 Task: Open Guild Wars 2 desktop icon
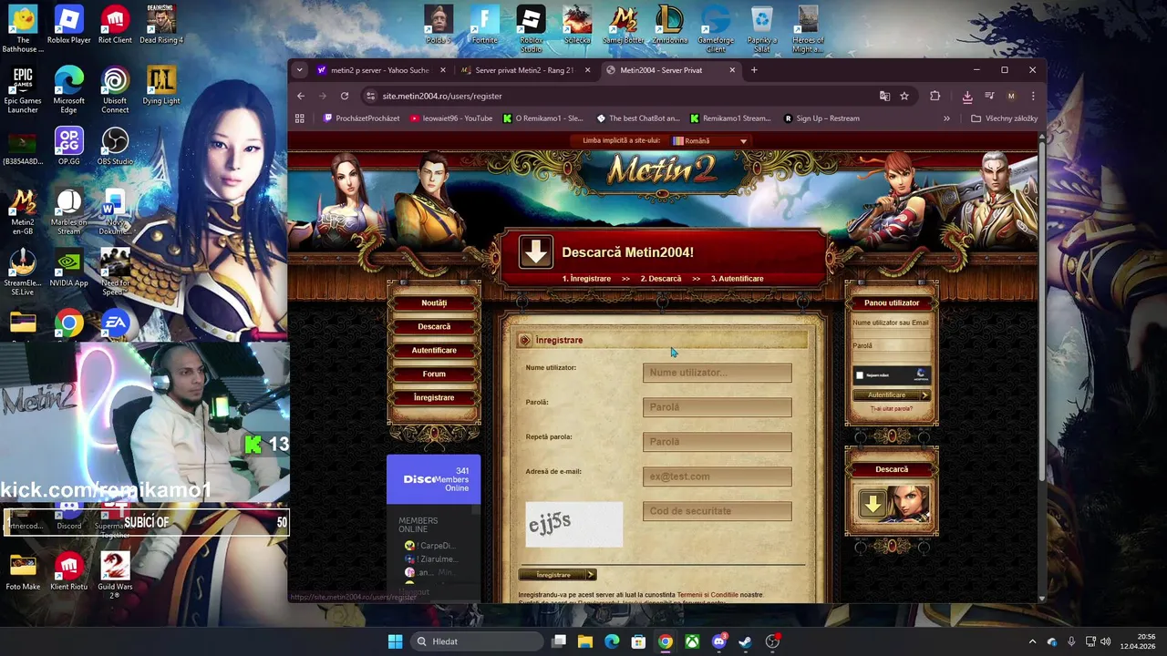pyautogui.click(x=115, y=575)
